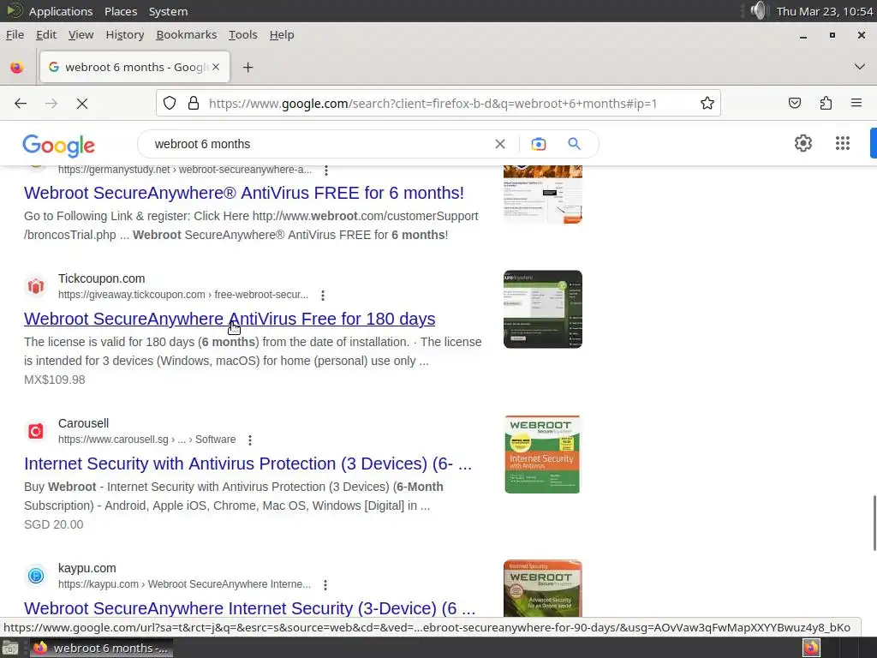Open Firefox hamburger application menu
This screenshot has height=658, width=877.
[x=856, y=103]
